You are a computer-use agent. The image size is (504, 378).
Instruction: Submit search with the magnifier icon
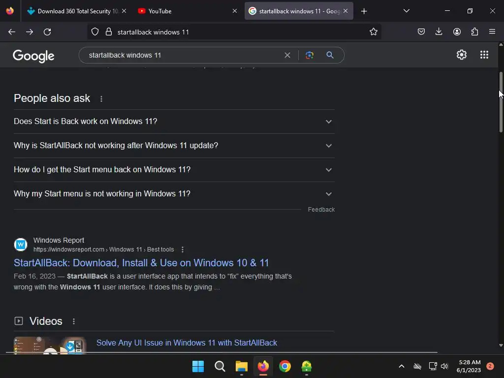[x=330, y=55]
